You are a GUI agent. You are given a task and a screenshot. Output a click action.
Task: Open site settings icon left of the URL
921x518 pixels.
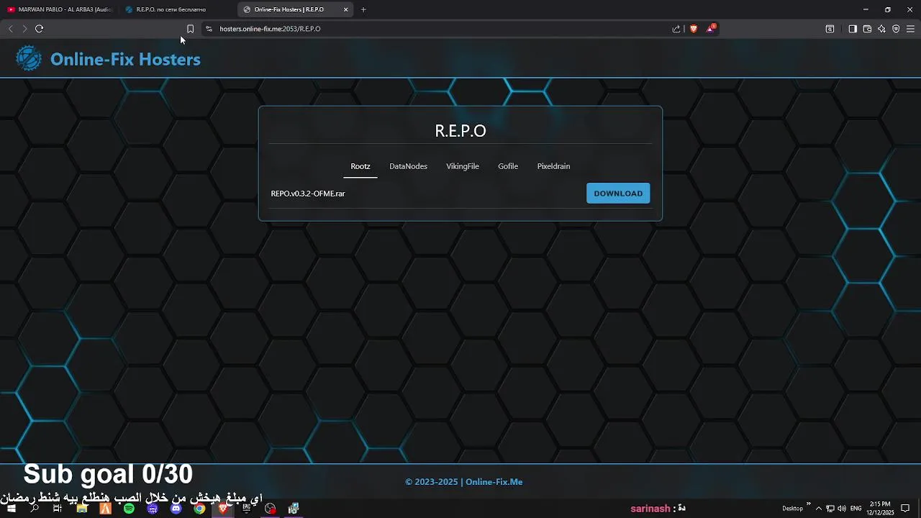click(x=209, y=29)
